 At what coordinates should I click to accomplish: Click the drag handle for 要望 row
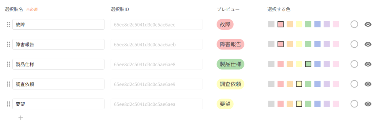[x=8, y=104]
